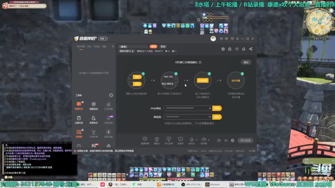Click the record video icon near settings

[219, 140]
